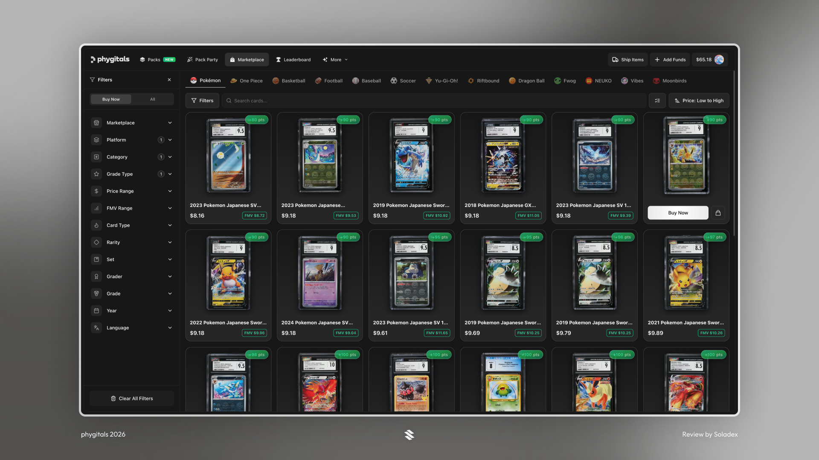Click the Price Range dollar icon
The width and height of the screenshot is (819, 460).
pos(96,191)
